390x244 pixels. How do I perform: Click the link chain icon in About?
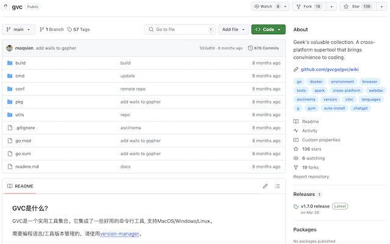296,69
